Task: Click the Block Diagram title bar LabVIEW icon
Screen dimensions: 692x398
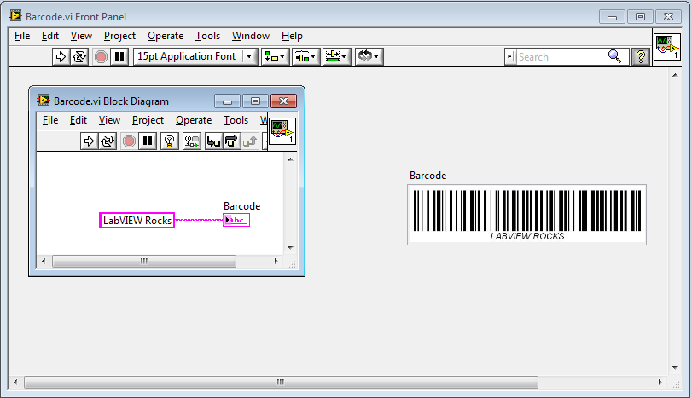Action: tap(44, 101)
